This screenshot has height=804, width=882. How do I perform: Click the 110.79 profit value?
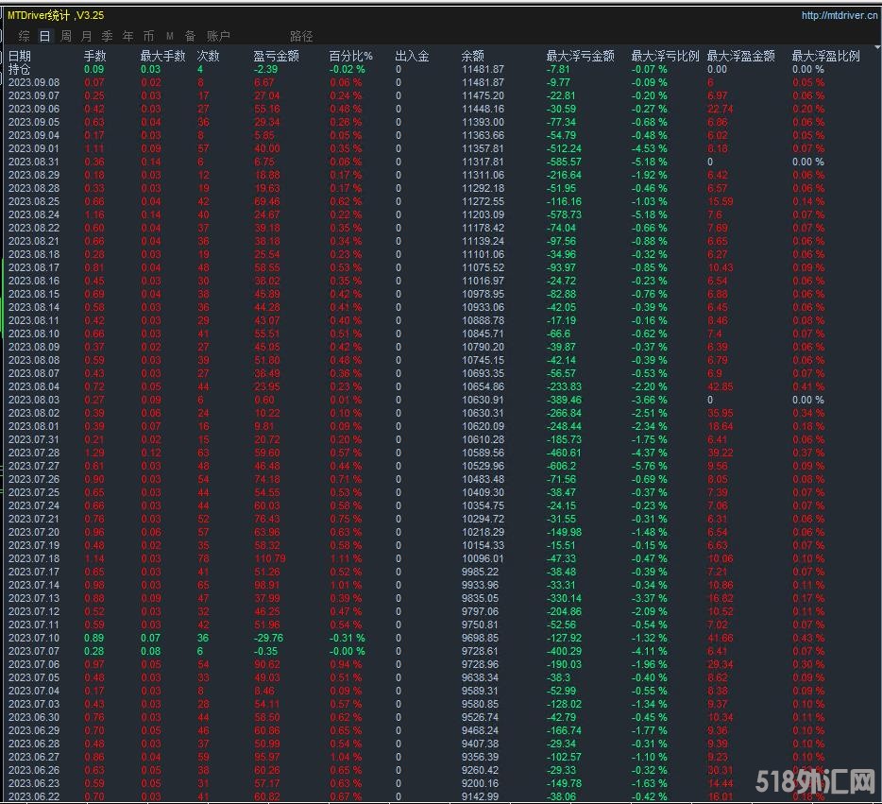point(270,558)
